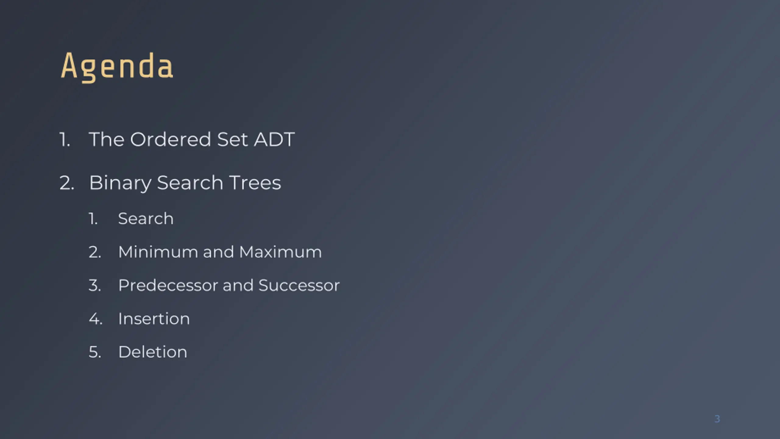
Task: Click the Search sub-item
Action: tap(146, 219)
